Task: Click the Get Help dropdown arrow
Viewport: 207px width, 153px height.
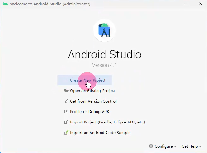Action: (200, 146)
